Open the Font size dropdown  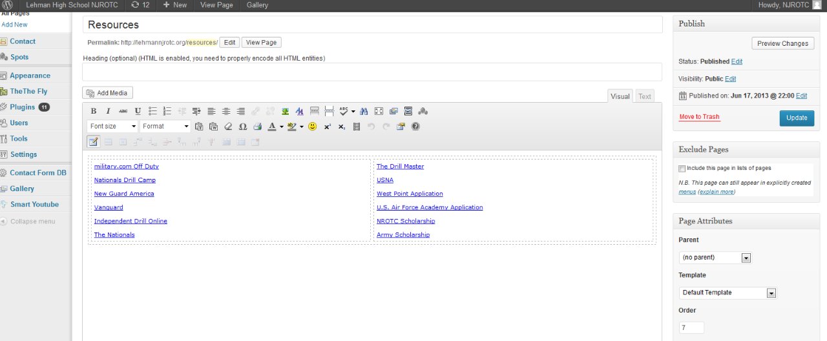point(113,127)
